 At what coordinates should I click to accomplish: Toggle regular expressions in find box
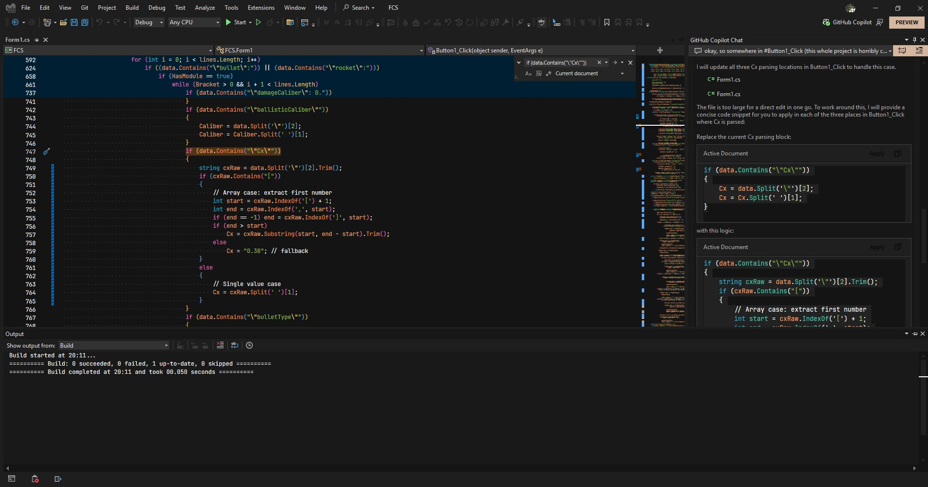click(549, 73)
